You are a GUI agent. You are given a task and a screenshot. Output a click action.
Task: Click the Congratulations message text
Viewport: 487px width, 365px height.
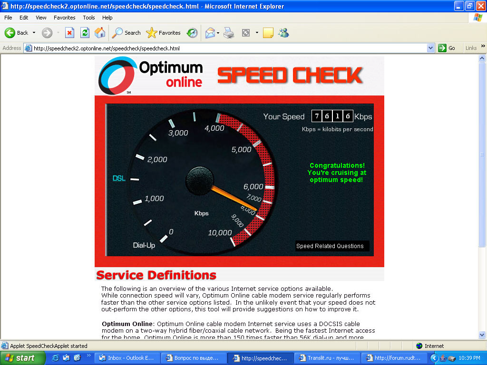click(337, 173)
